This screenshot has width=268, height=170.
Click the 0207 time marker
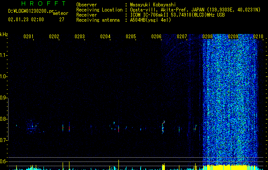pos(182,37)
